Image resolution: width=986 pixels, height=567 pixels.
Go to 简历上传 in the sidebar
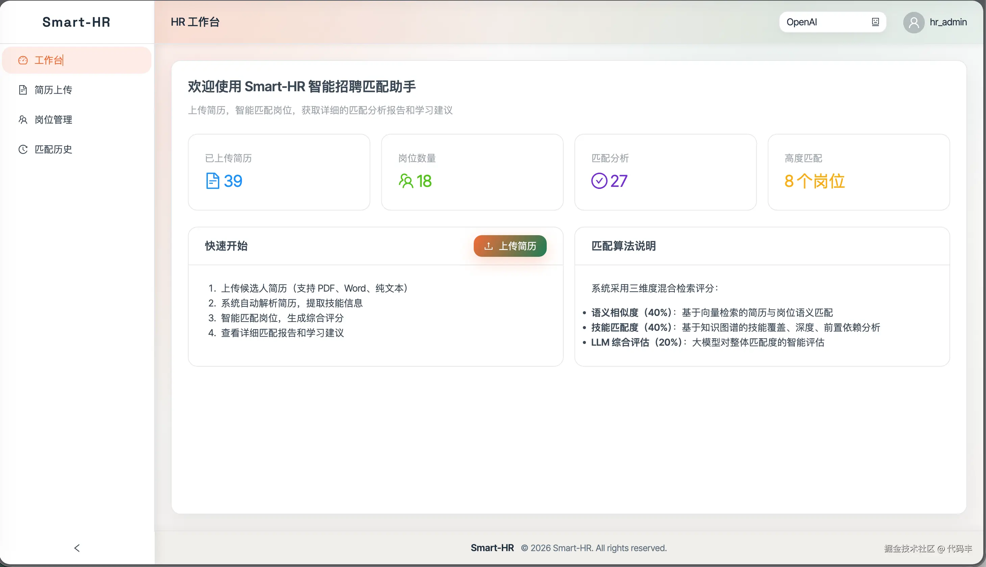pyautogui.click(x=53, y=90)
